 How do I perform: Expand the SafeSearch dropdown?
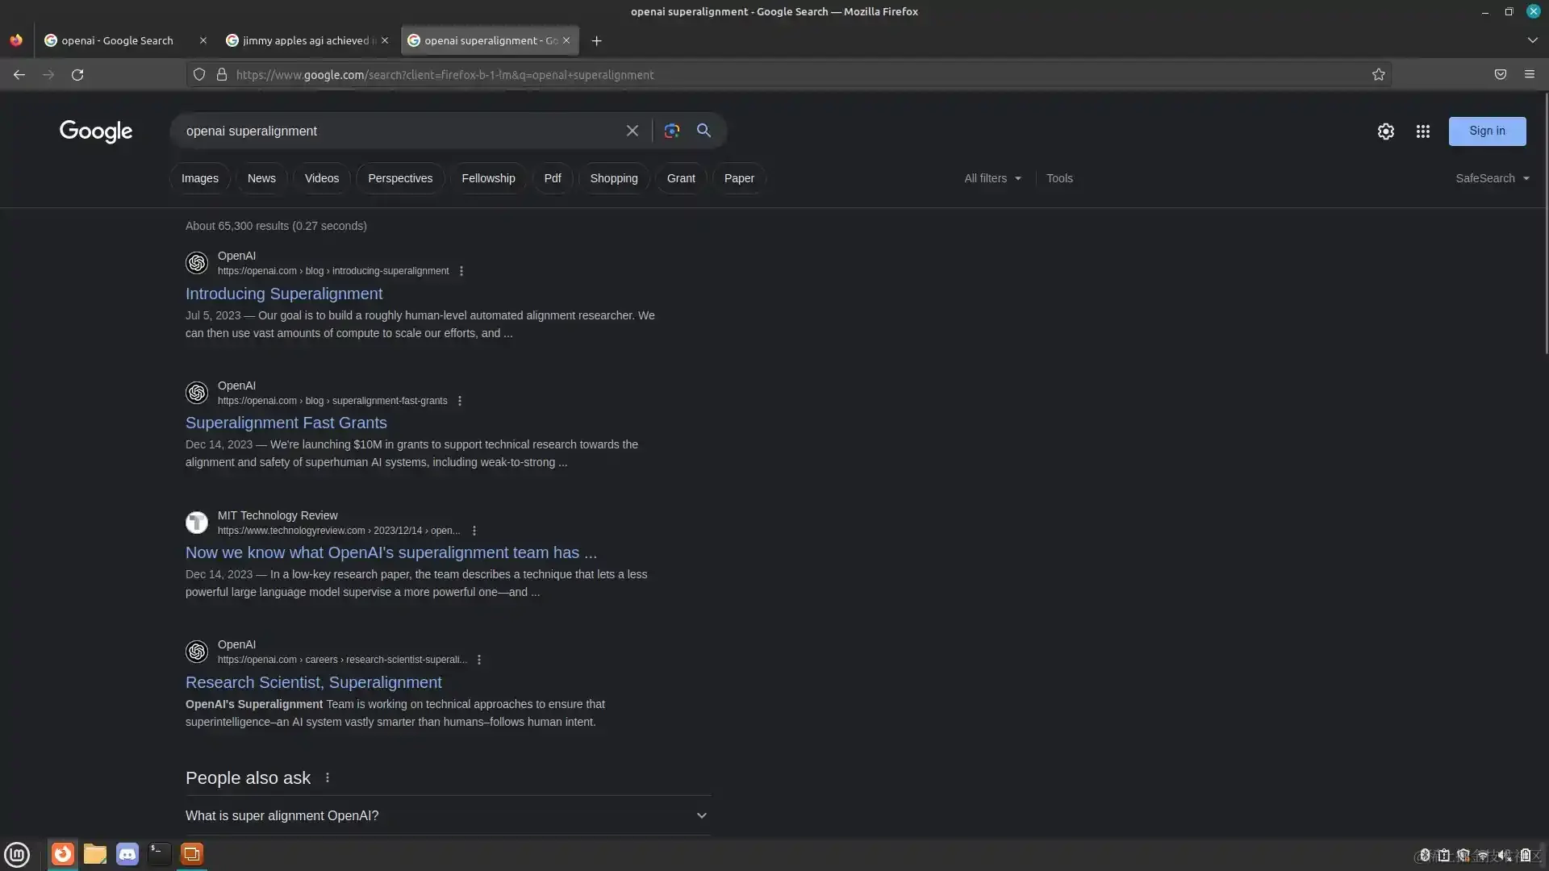(1492, 178)
